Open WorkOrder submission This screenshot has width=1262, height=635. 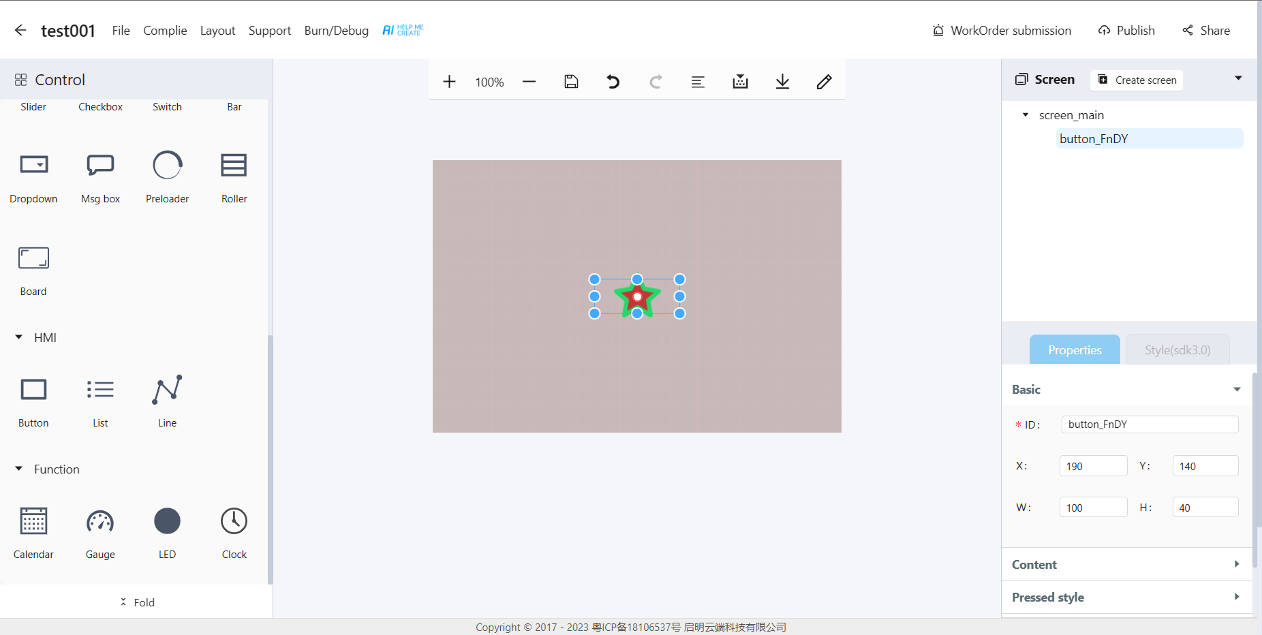(x=1002, y=30)
